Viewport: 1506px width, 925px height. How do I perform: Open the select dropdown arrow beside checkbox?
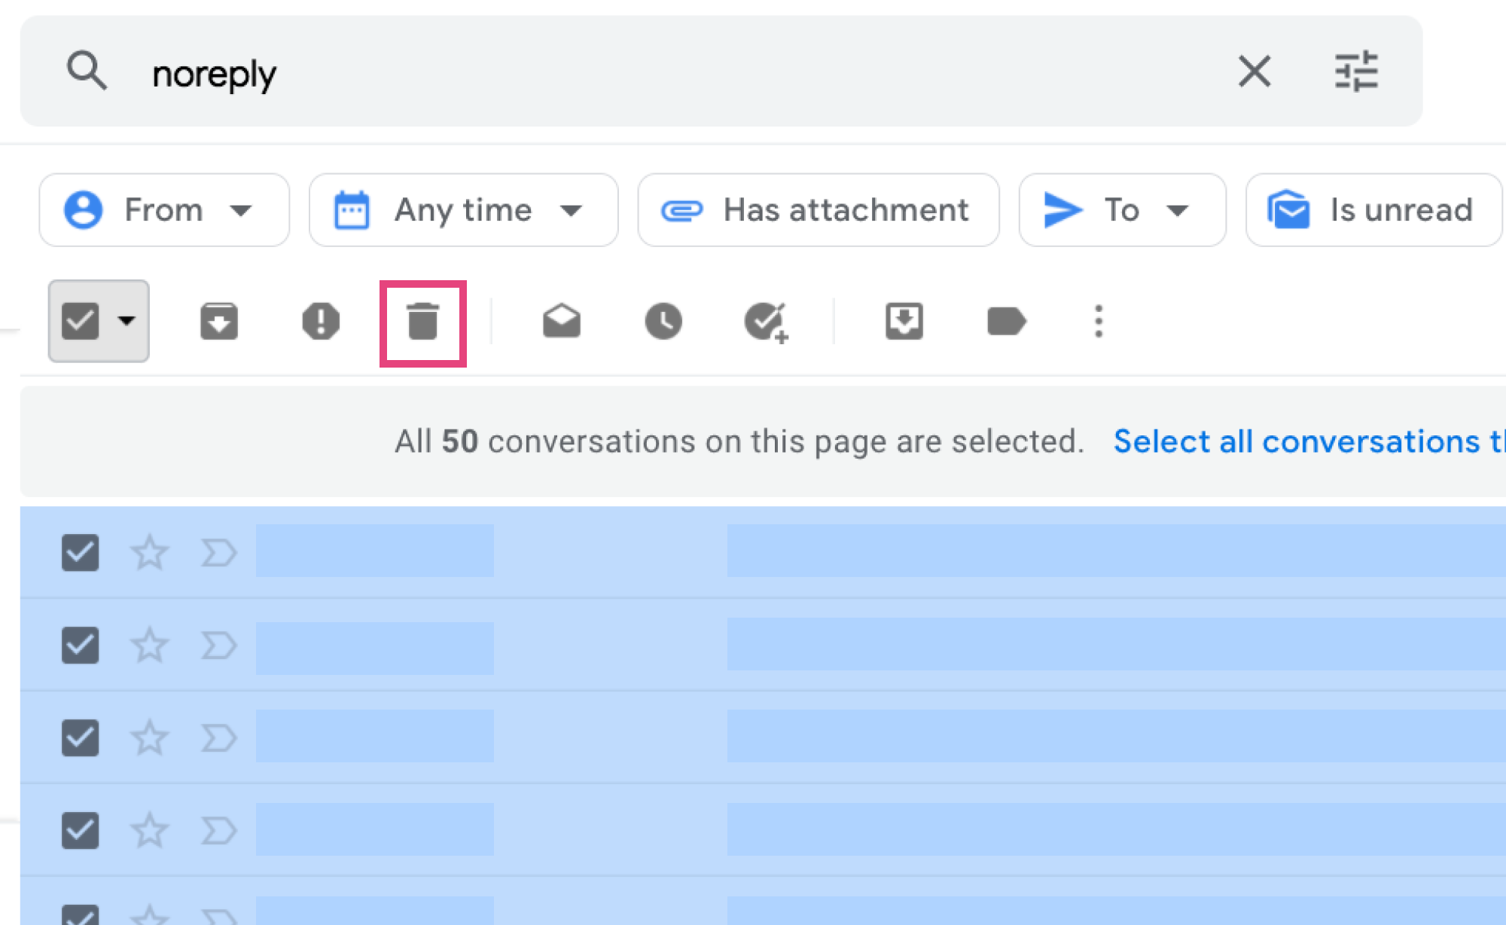point(127,322)
